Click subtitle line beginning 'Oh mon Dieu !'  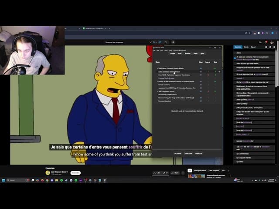(x=254, y=94)
